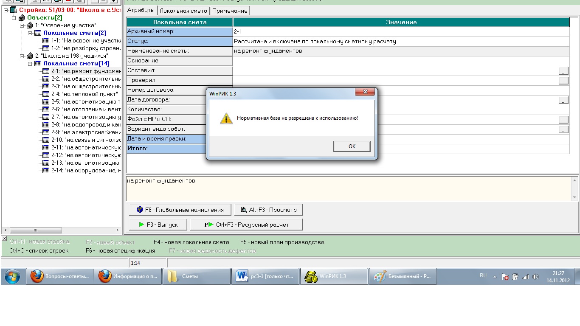Open the Сметы folder from taskbar

click(x=197, y=276)
